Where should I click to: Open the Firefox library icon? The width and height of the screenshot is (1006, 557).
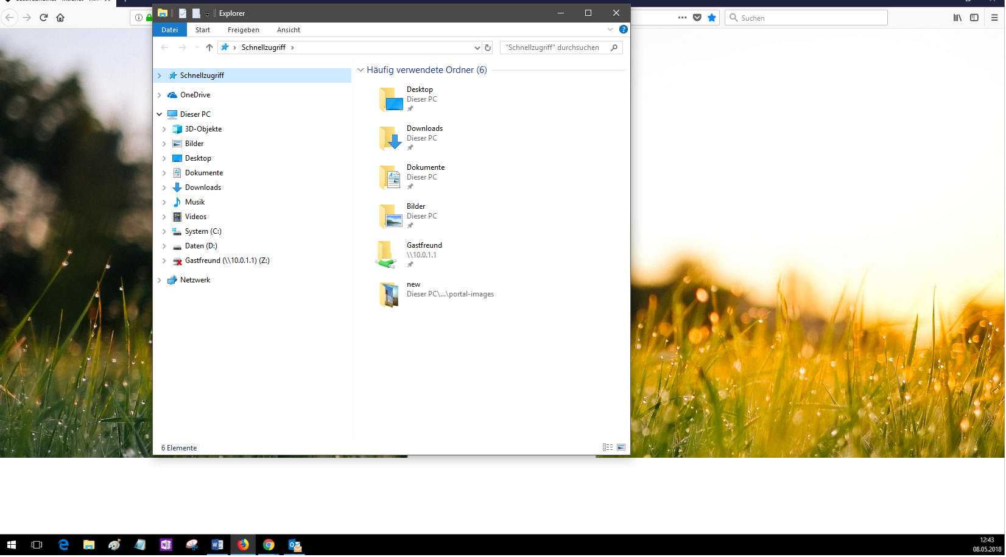click(958, 18)
